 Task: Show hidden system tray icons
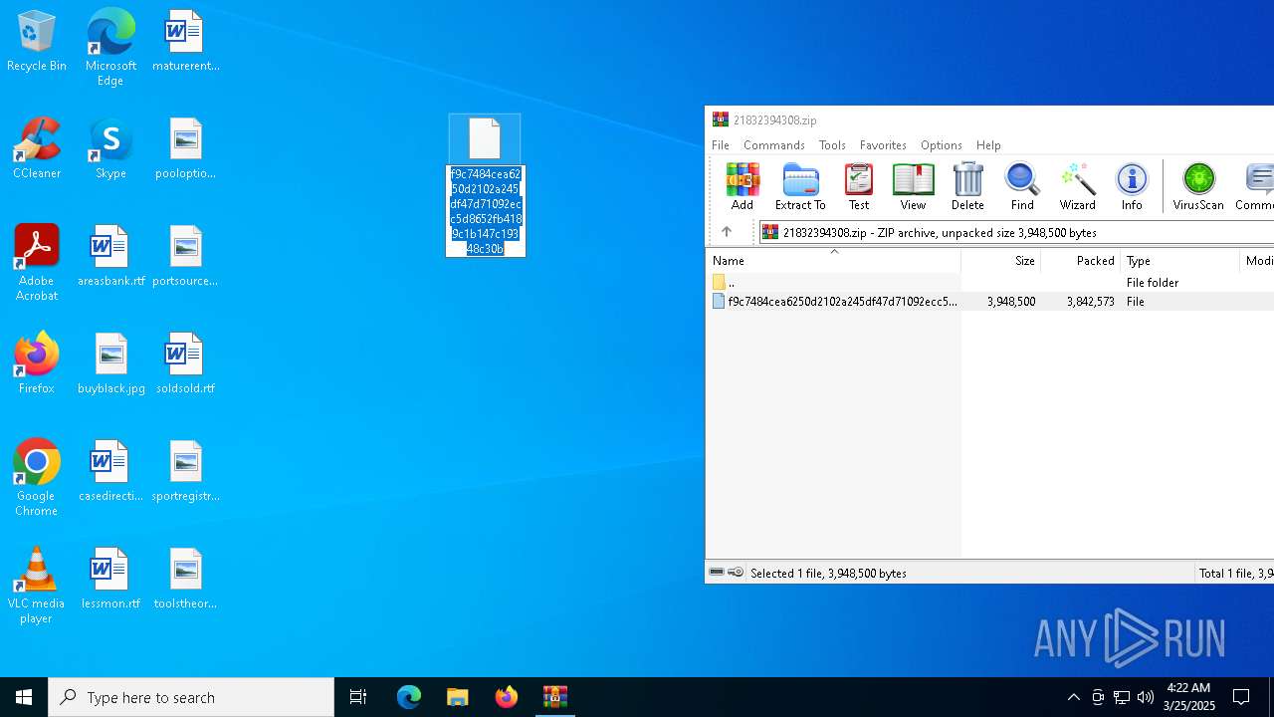tap(1073, 697)
